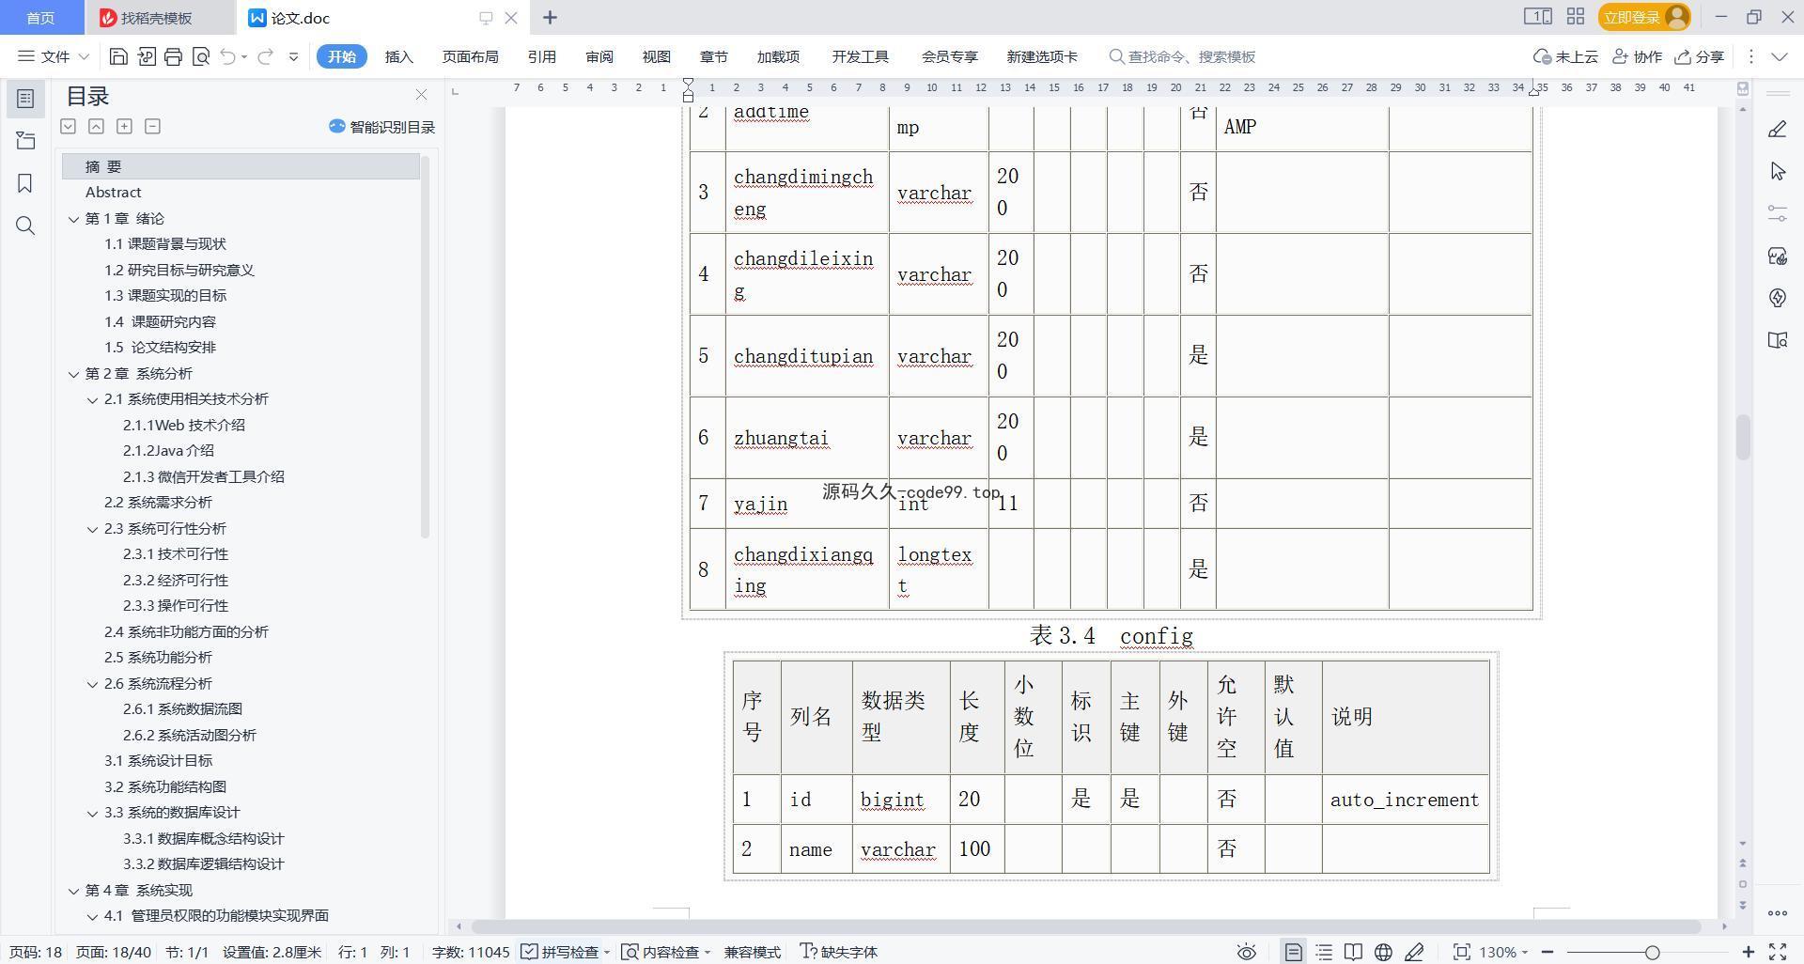Image resolution: width=1804 pixels, height=964 pixels.
Task: Click the save icon in the toolbar
Action: coord(118,56)
